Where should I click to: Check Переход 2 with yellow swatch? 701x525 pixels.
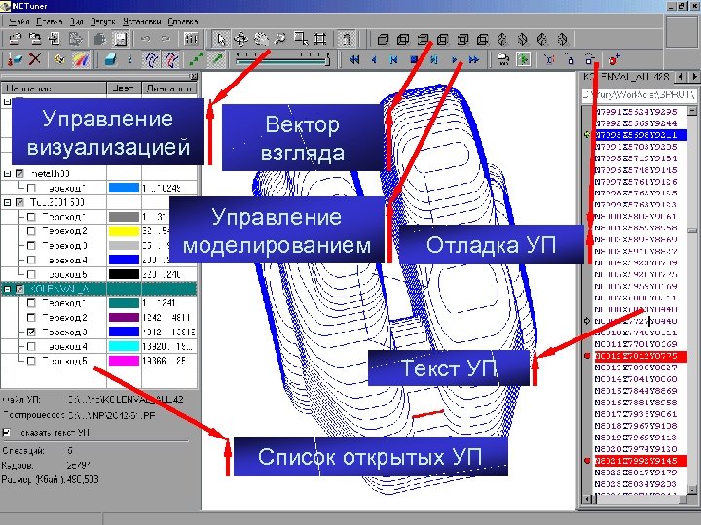tap(31, 230)
